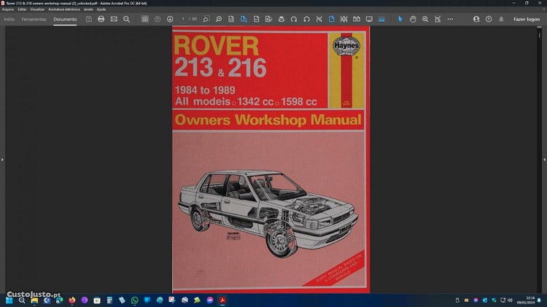Open the Find text magnifier tool
Viewport: 547px width, 307px height.
tap(126, 19)
